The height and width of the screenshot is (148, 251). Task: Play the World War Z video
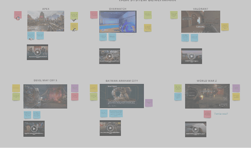[196, 129]
